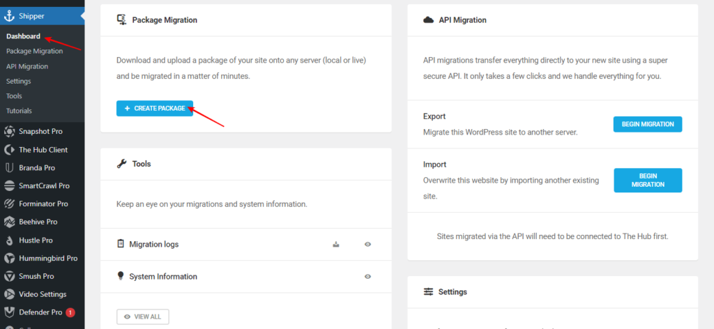Screen dimensions: 714x329
Task: Begin migration for Import
Action: (x=648, y=181)
